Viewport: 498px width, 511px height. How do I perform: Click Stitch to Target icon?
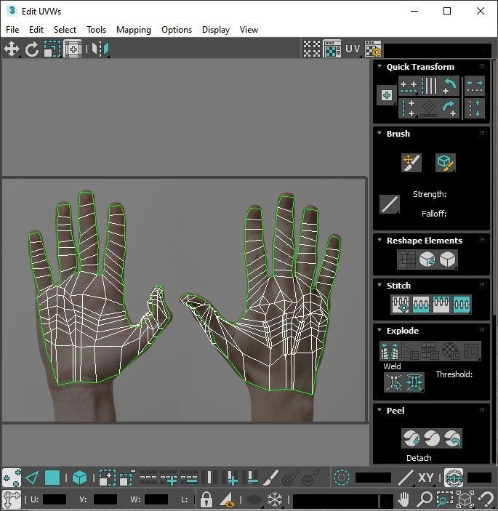point(401,305)
